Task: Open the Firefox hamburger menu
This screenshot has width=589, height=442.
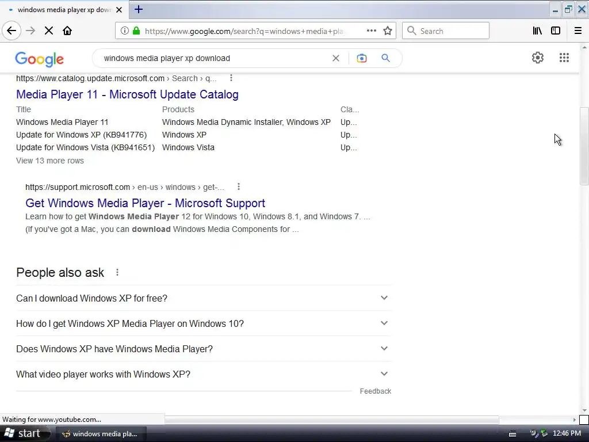Action: 578,31
